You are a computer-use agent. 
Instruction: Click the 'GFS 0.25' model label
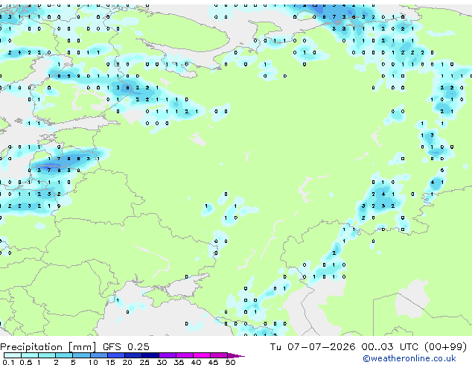pyautogui.click(x=126, y=347)
